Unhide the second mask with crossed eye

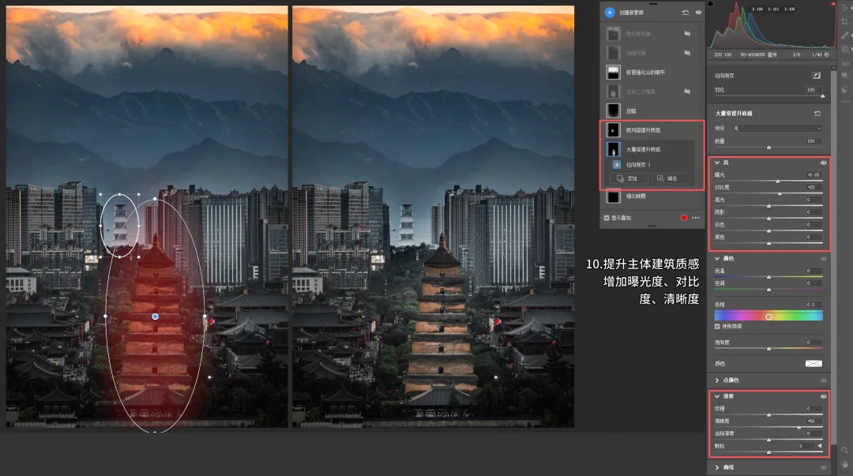pos(687,53)
